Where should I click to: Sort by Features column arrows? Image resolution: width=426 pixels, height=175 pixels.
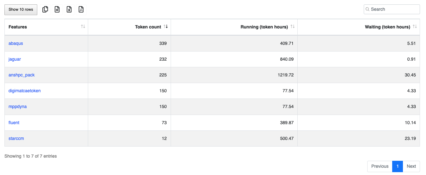tap(83, 27)
